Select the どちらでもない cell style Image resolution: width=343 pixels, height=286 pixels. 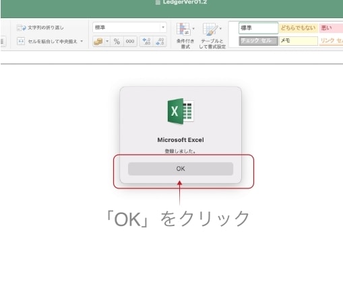click(299, 28)
